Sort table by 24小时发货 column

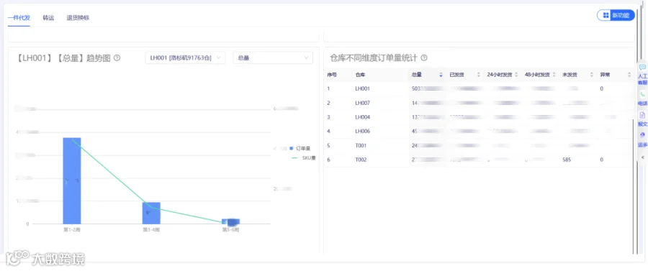(x=516, y=75)
